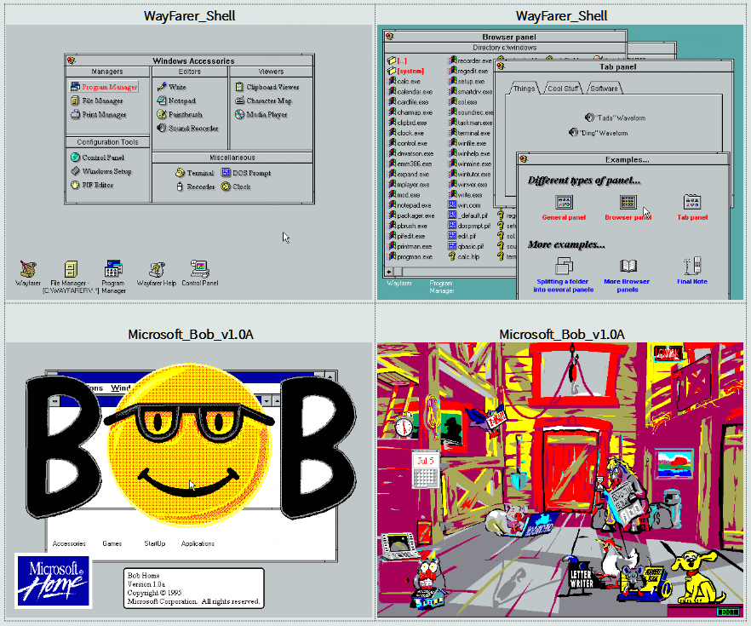Launch File Manager from the Managers section

(97, 101)
